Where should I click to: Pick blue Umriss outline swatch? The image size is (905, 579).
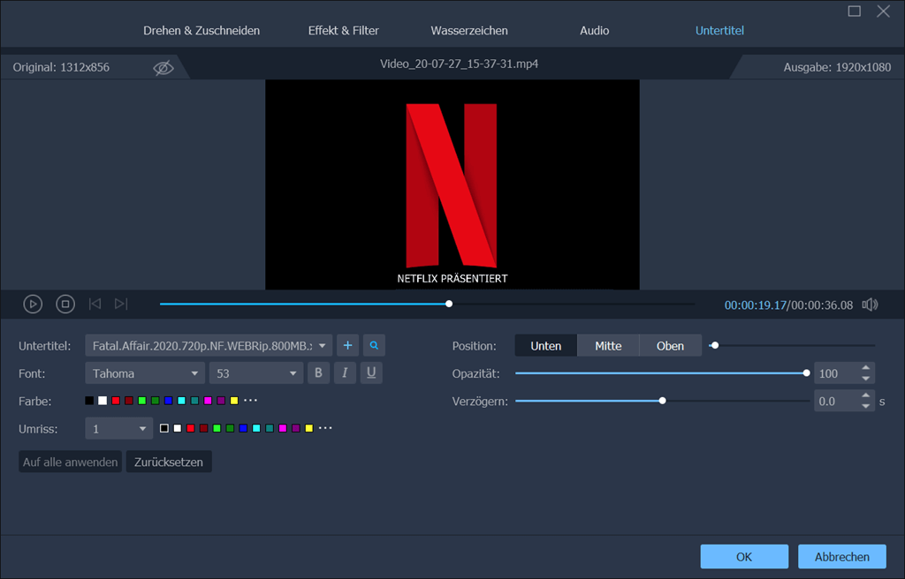click(x=244, y=428)
